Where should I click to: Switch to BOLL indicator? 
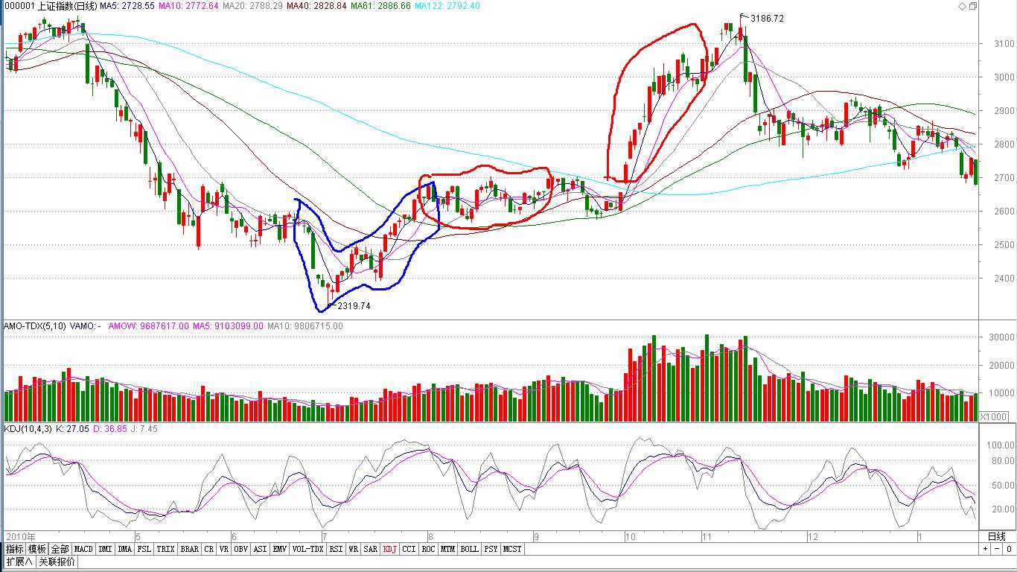click(x=469, y=549)
